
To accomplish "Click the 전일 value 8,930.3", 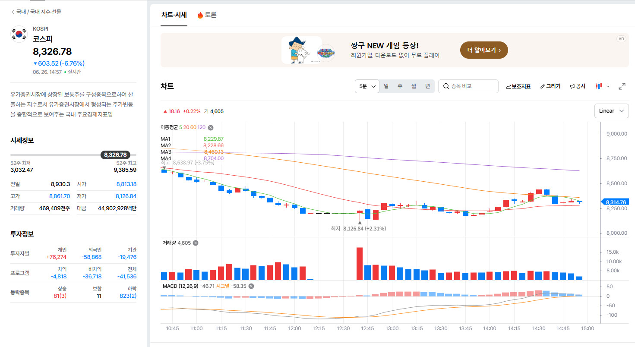I will 60,184.
